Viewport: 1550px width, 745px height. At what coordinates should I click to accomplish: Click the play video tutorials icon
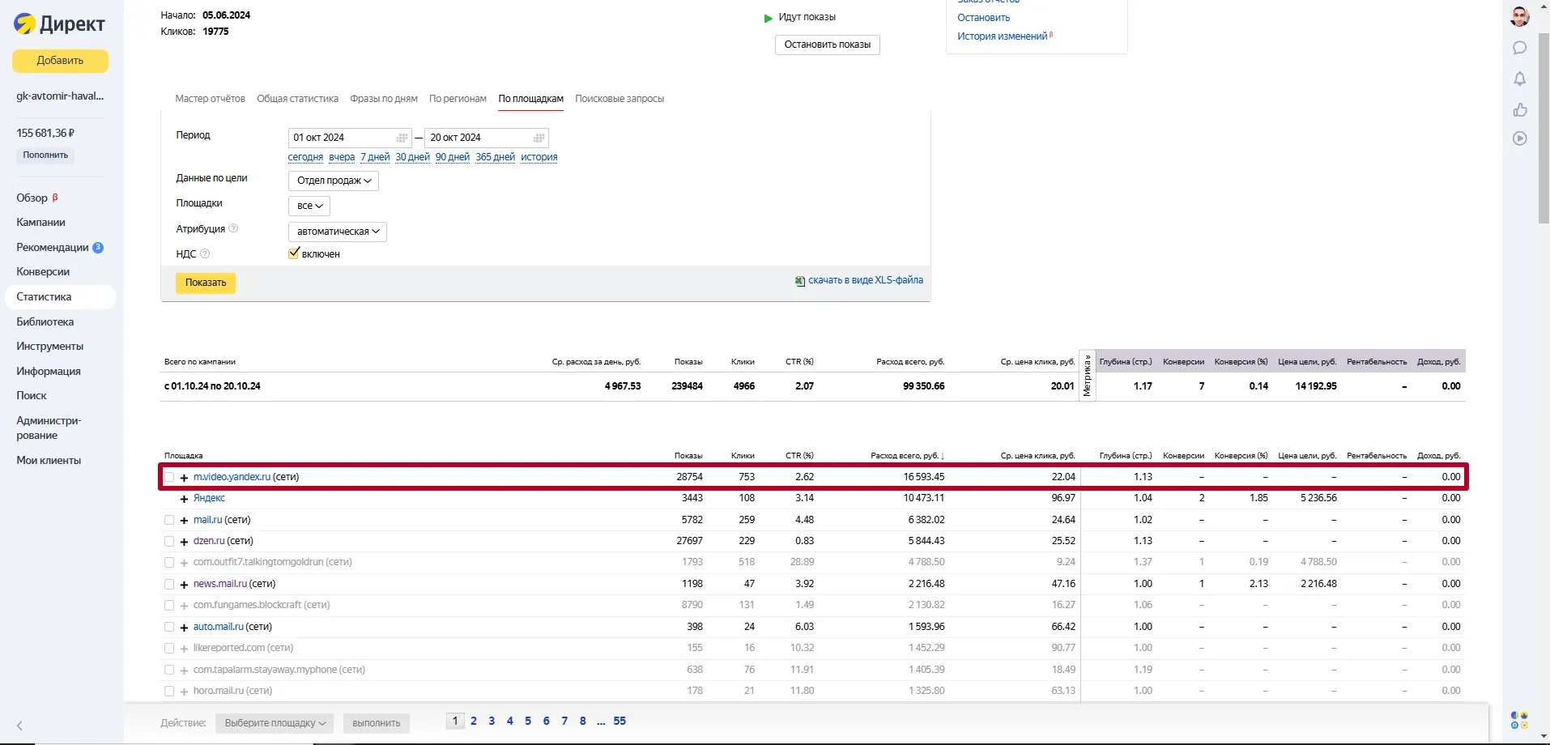pos(1520,138)
